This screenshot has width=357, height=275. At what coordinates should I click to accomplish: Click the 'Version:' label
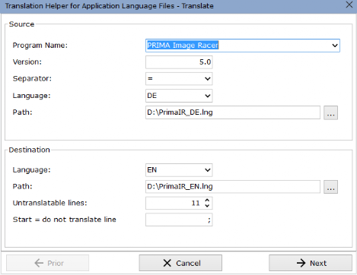[27, 62]
